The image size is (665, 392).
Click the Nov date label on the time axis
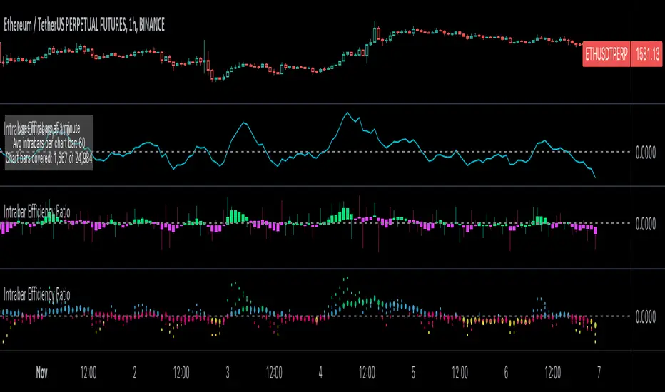tap(41, 373)
